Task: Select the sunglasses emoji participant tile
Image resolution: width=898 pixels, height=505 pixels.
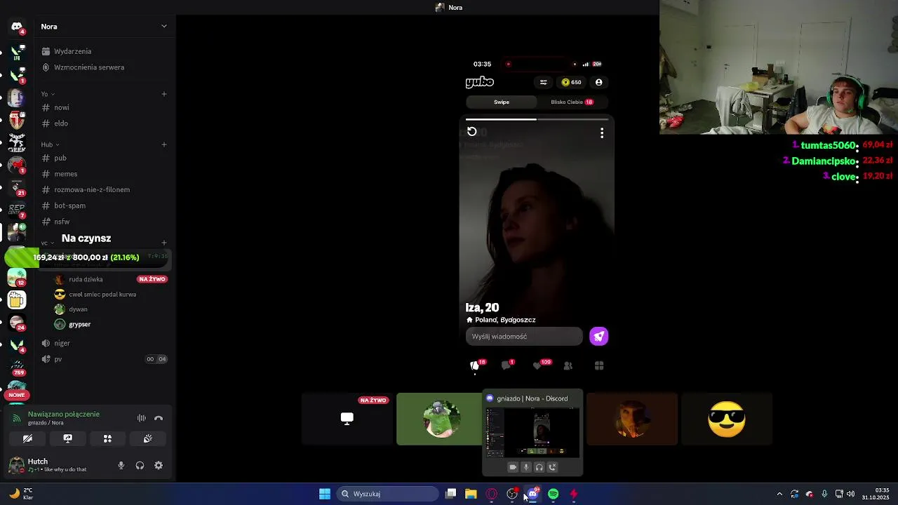Action: [x=727, y=419]
